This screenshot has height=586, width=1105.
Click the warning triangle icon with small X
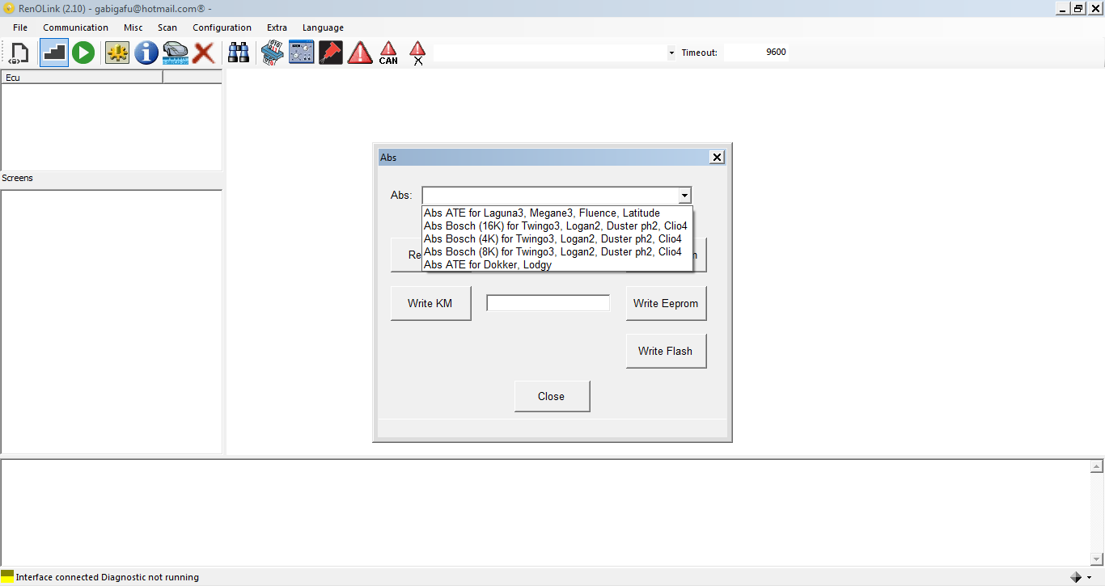point(417,53)
